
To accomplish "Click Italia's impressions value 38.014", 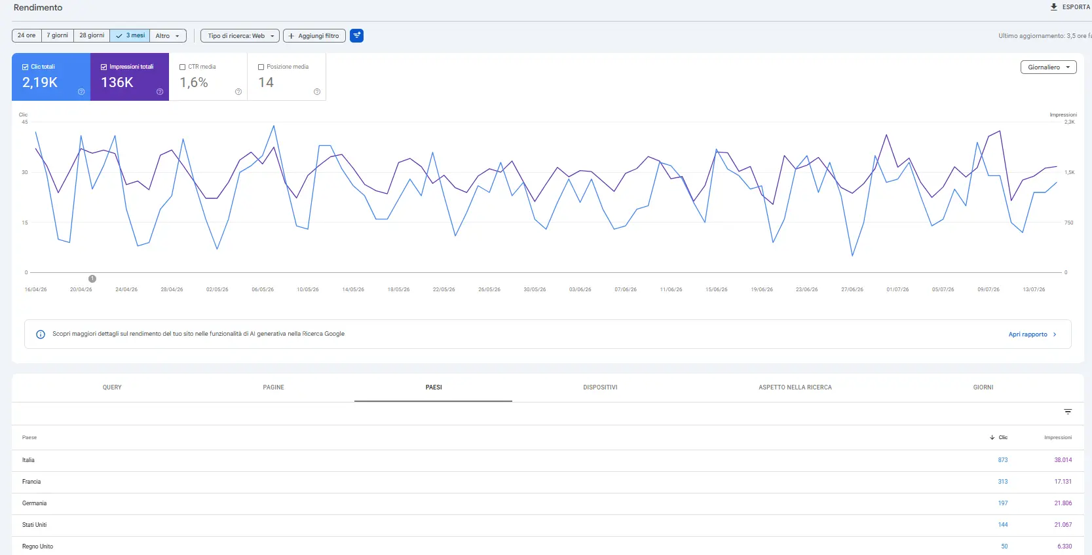I will pos(1063,460).
